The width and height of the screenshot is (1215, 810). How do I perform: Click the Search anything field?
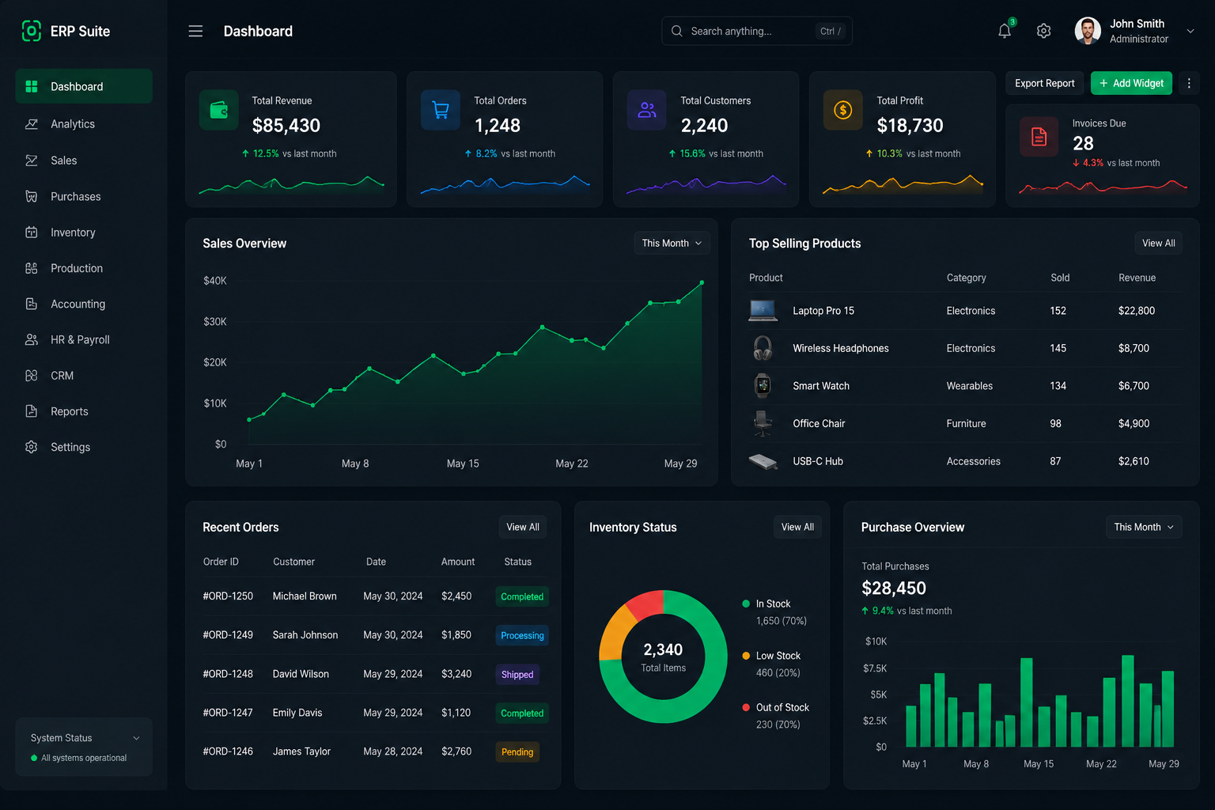click(757, 31)
